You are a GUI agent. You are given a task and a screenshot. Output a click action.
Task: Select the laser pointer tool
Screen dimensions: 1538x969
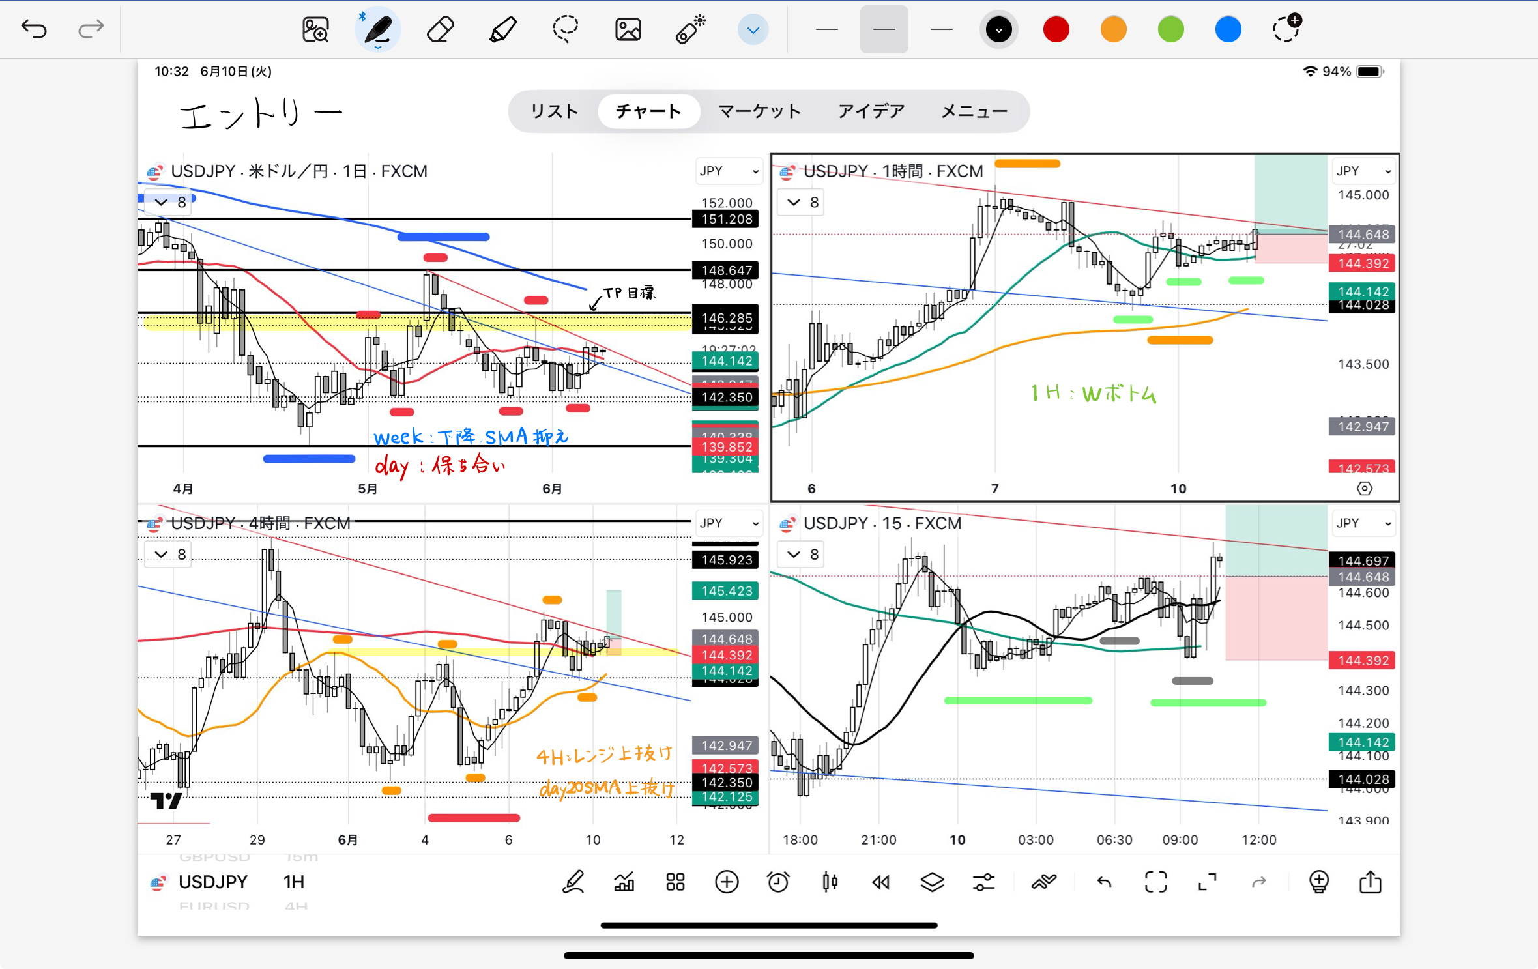coord(690,29)
